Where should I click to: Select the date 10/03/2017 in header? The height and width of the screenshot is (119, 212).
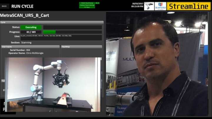click(138, 4)
